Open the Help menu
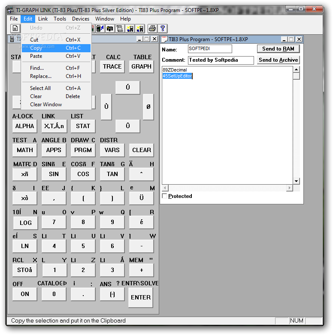The height and width of the screenshot is (335, 333). coord(125,19)
